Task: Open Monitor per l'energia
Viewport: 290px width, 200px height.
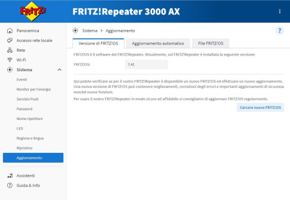Action: coord(33,89)
